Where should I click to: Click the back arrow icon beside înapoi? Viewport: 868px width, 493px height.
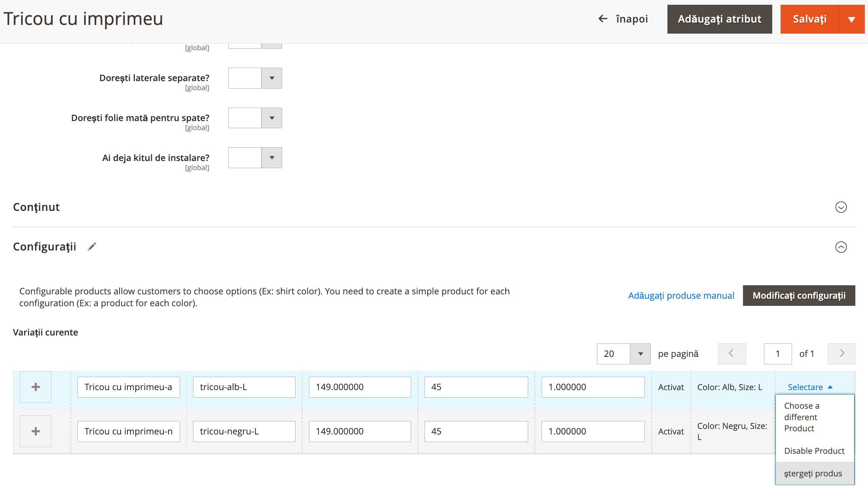tap(603, 19)
